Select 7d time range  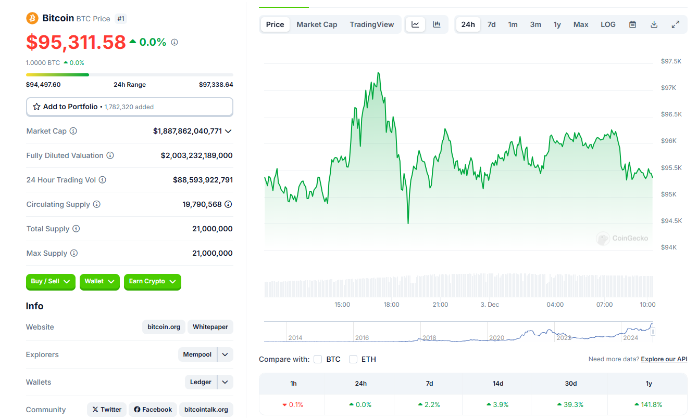pyautogui.click(x=491, y=24)
